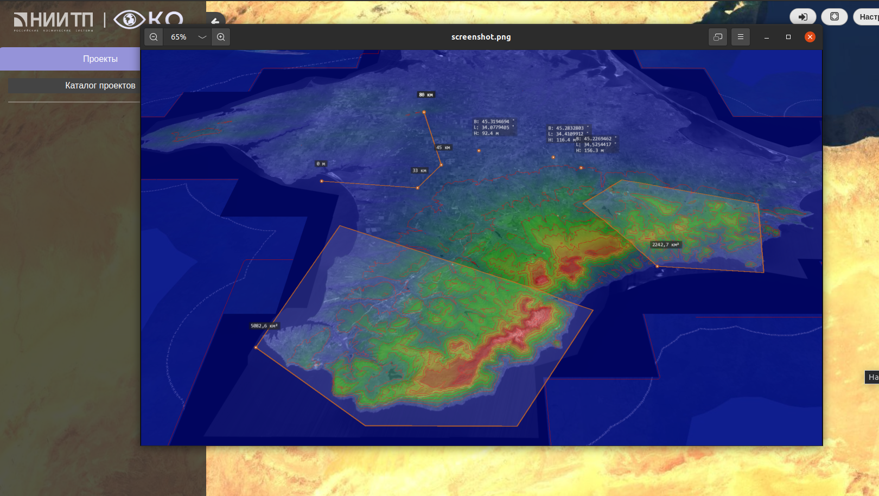Viewport: 879px width, 496px height.
Task: Collapse the sidebar with the back arrow
Action: 215,20
